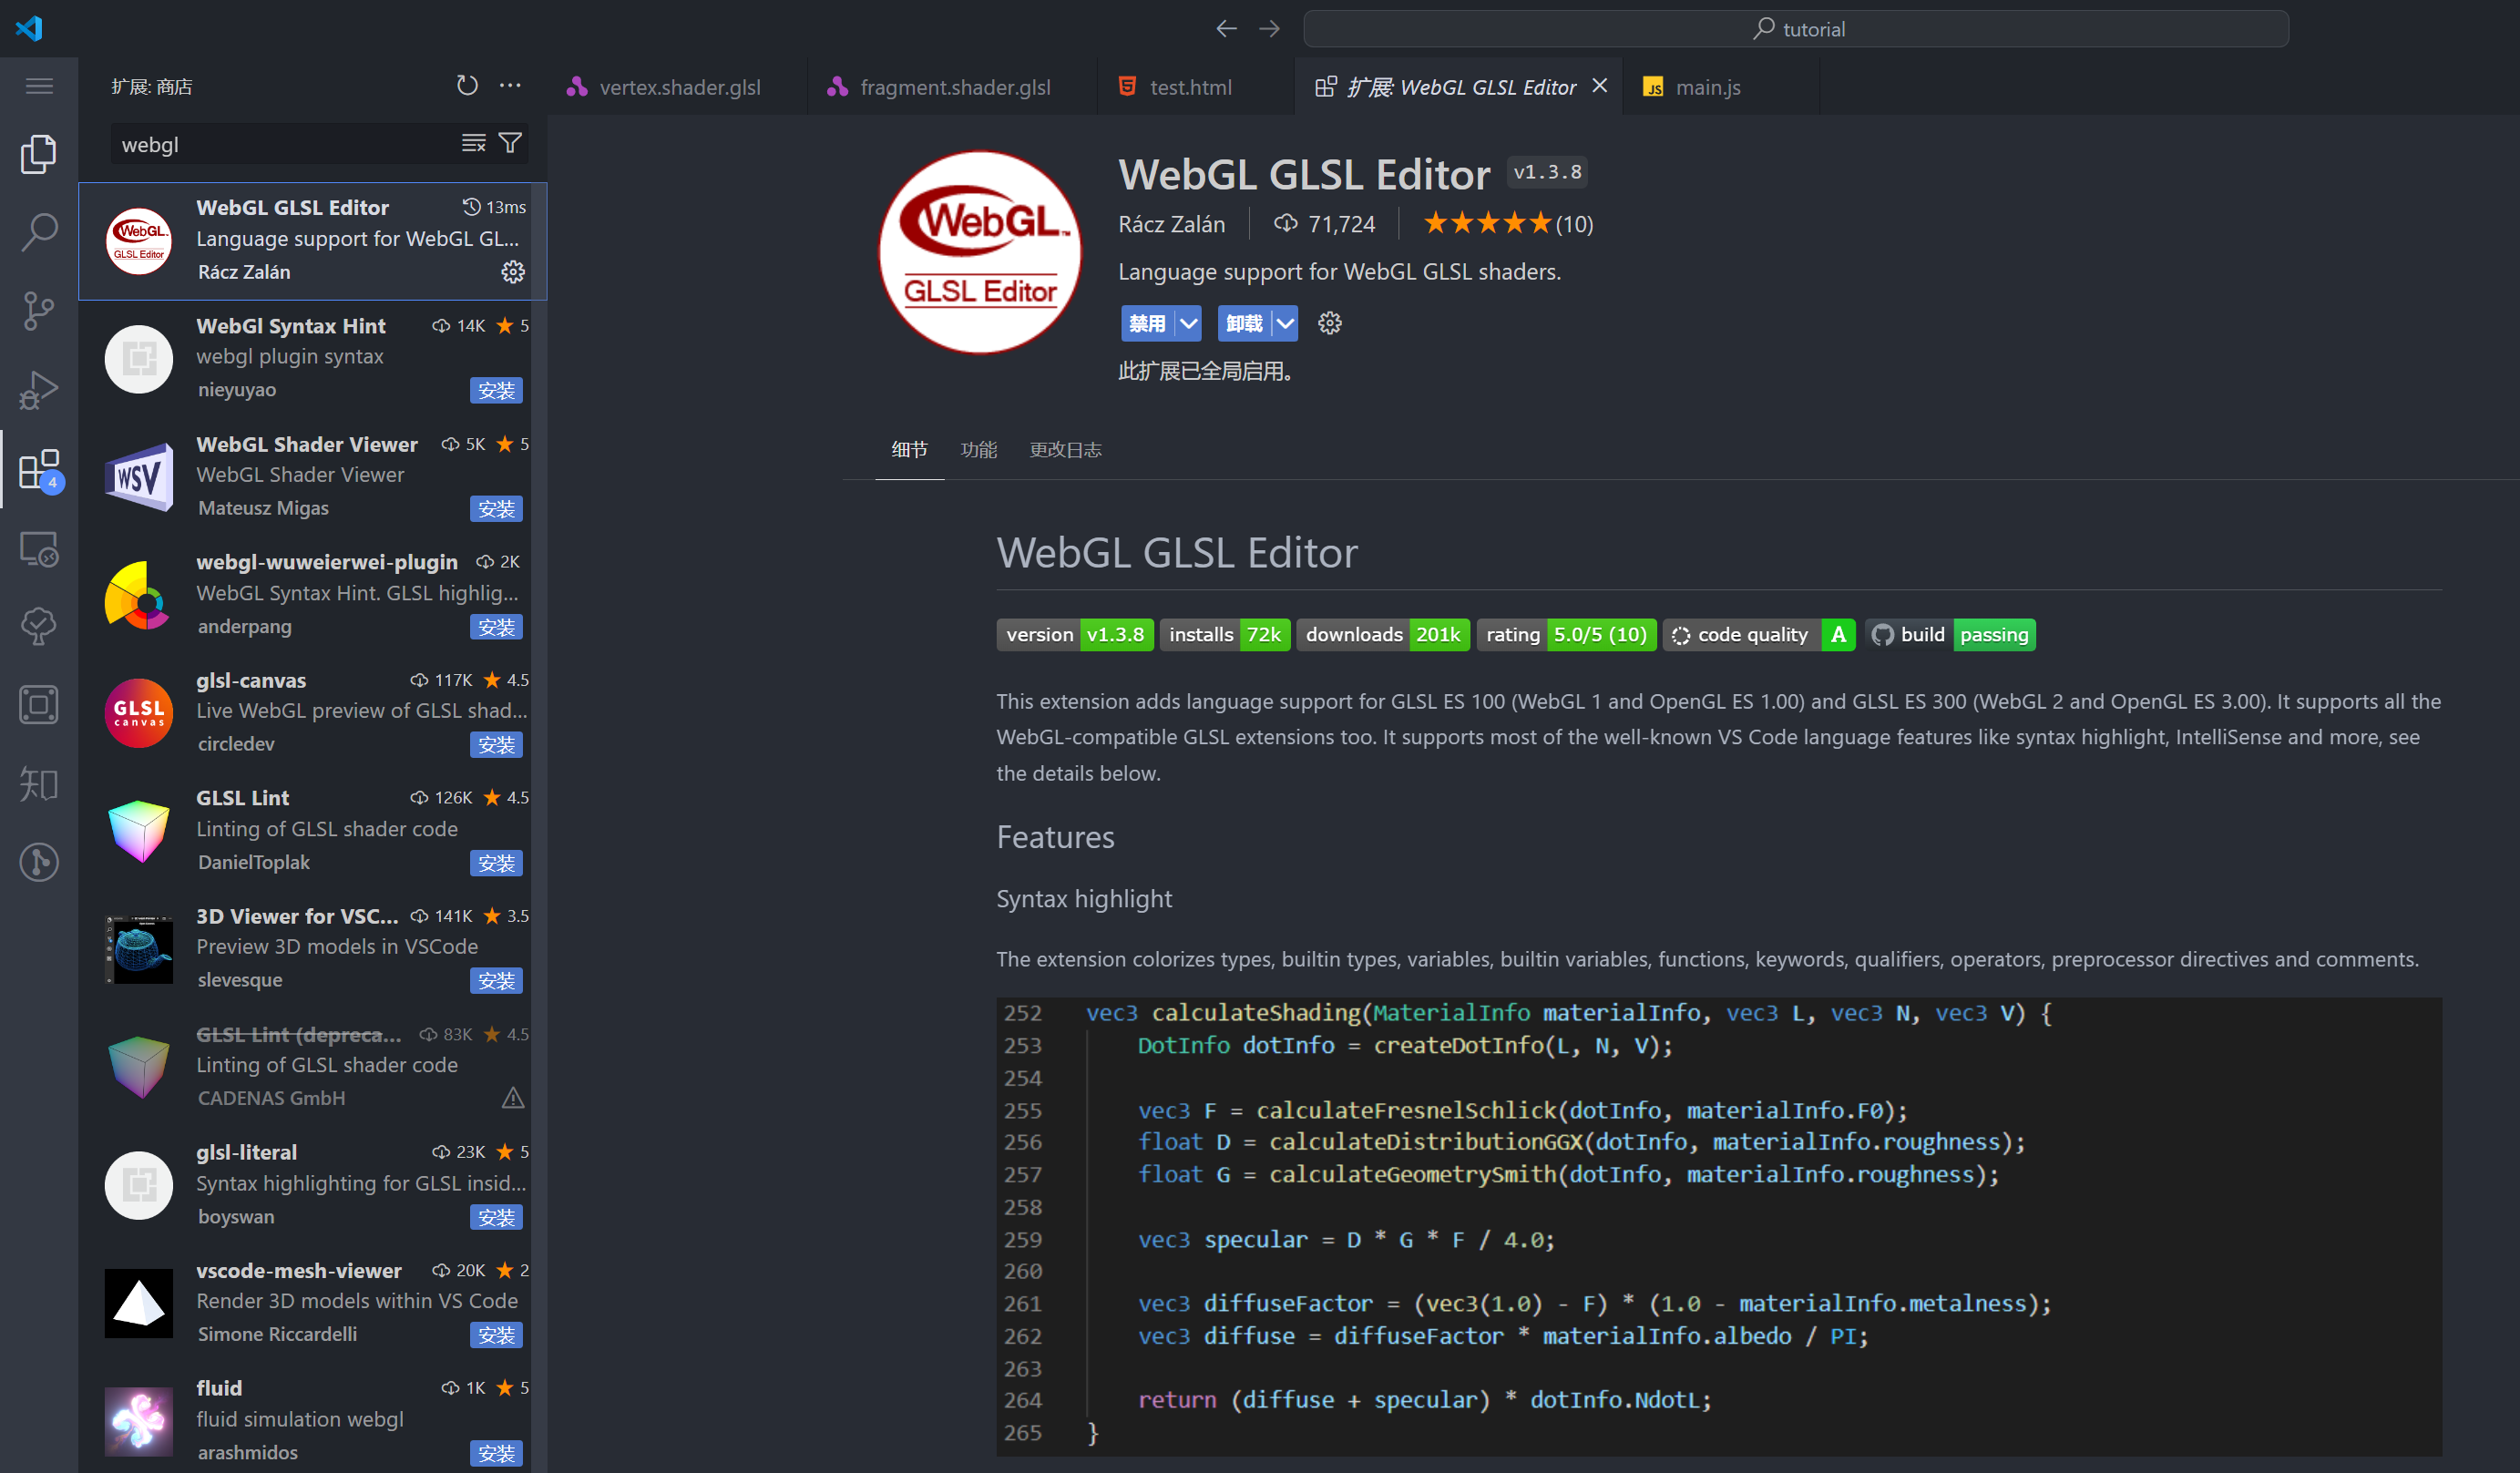Open manage gear for WebGL GLSL Editor in list
Viewport: 2520px width, 1473px height.
click(x=513, y=271)
